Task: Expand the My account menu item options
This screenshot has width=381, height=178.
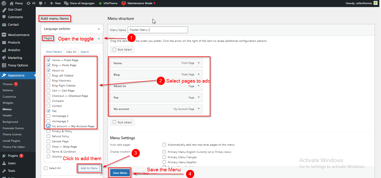Action: coord(199,109)
